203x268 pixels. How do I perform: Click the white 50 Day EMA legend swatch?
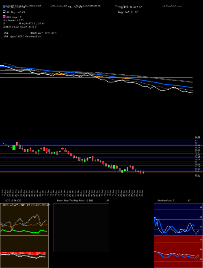point(4,12)
